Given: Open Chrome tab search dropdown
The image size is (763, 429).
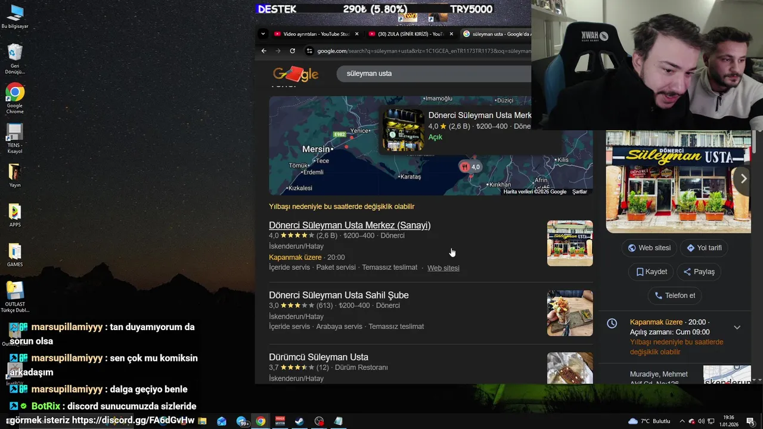Looking at the screenshot, I should click(263, 34).
